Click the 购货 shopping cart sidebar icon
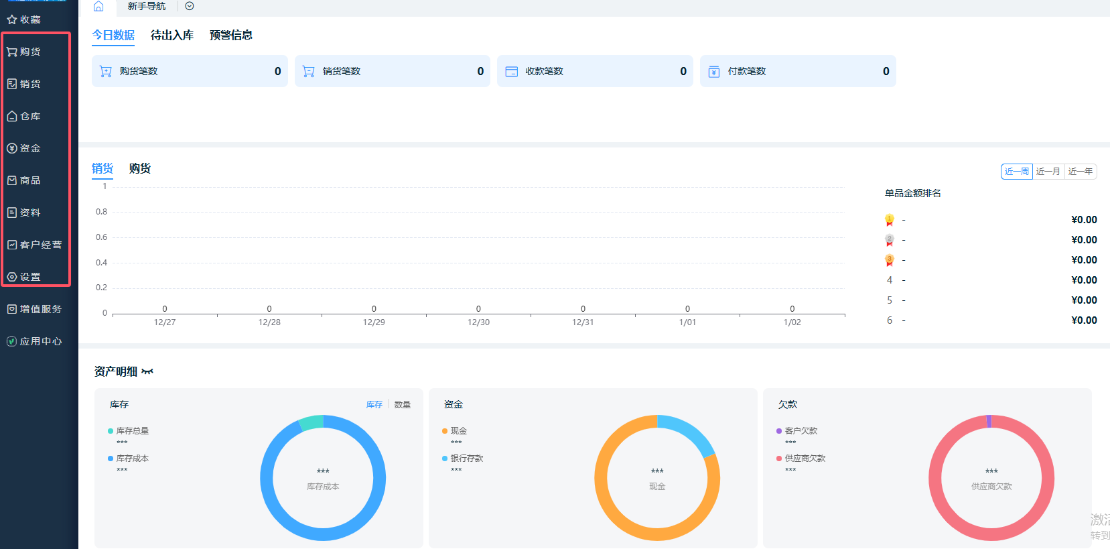Image resolution: width=1110 pixels, height=549 pixels. (12, 52)
